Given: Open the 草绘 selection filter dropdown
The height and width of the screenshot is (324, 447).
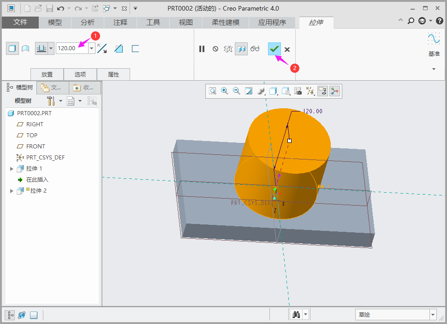Looking at the screenshot, I should [433, 315].
